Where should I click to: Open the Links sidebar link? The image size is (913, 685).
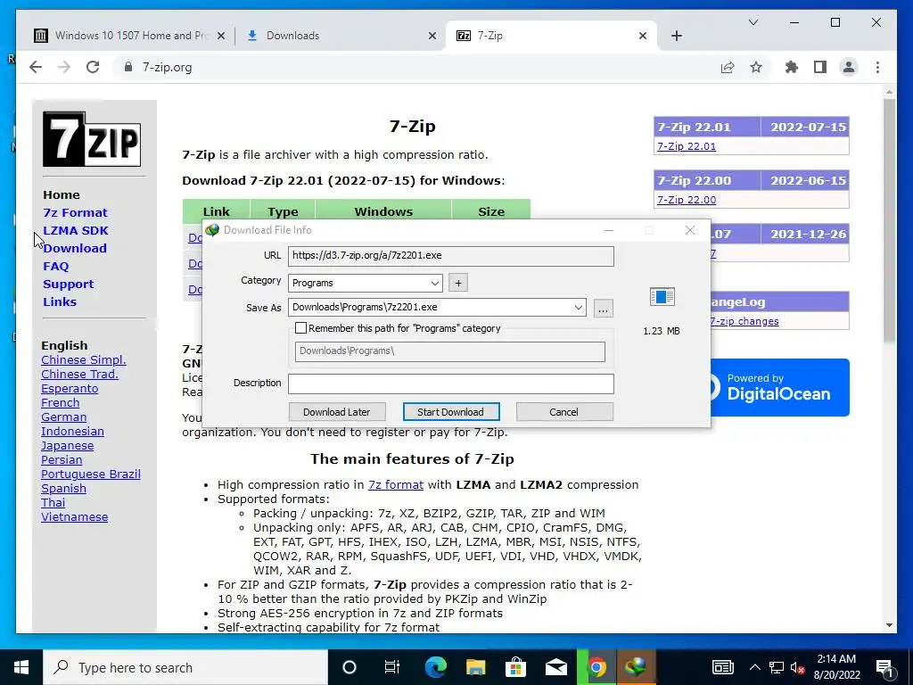60,301
